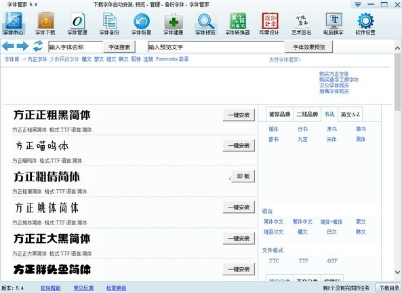Open the 字体预览 magnifier icon

point(205,24)
